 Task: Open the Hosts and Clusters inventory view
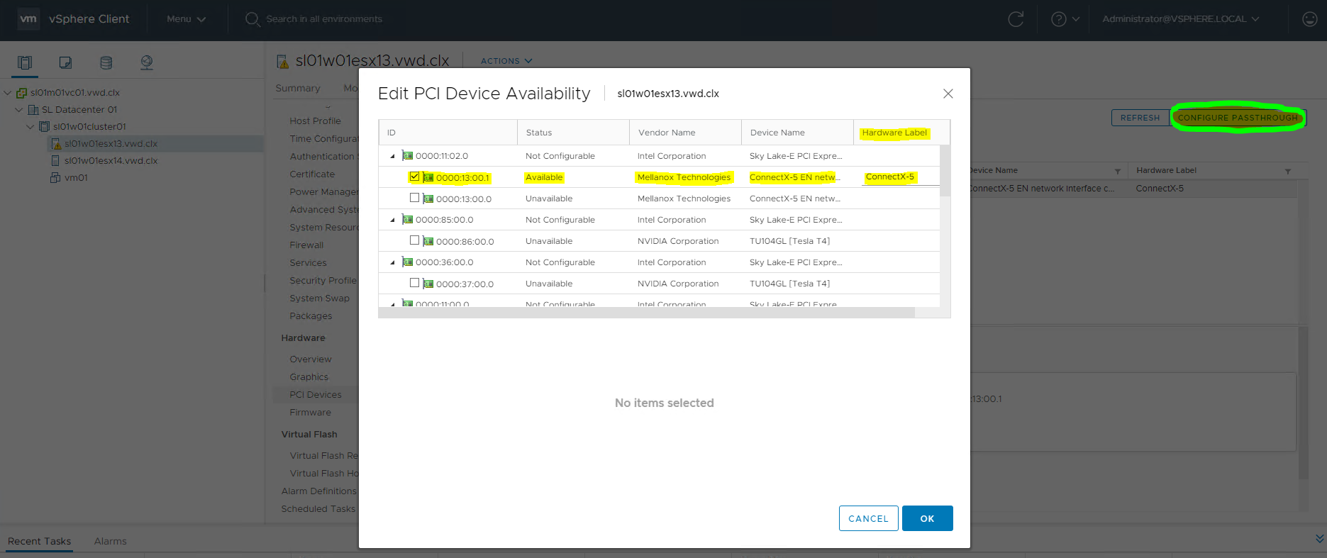pyautogui.click(x=25, y=62)
